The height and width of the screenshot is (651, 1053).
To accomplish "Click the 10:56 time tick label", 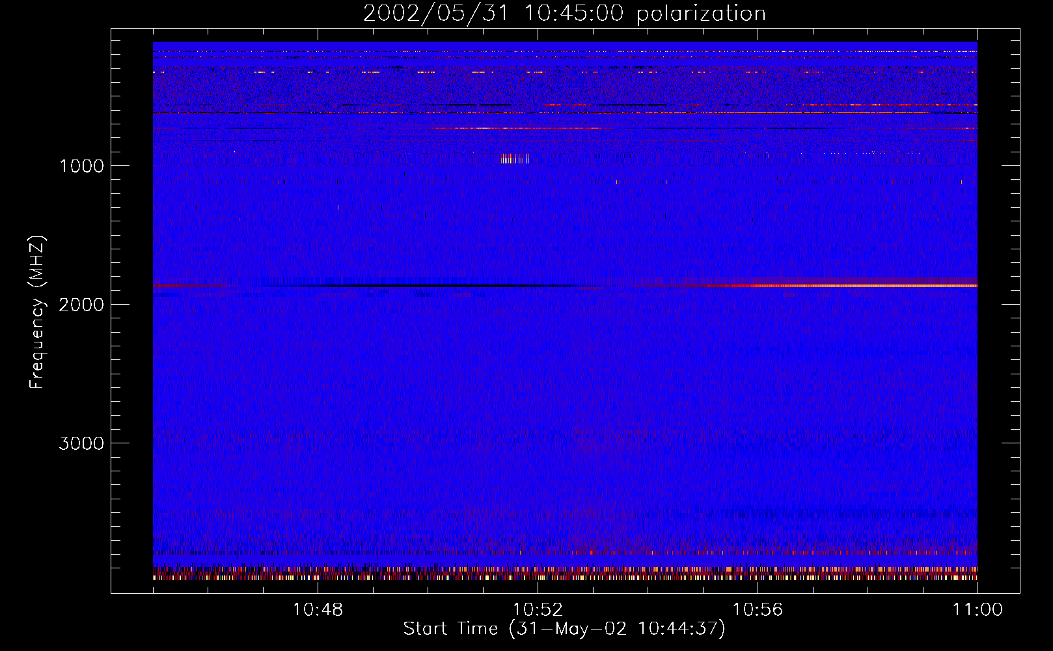I will [758, 610].
